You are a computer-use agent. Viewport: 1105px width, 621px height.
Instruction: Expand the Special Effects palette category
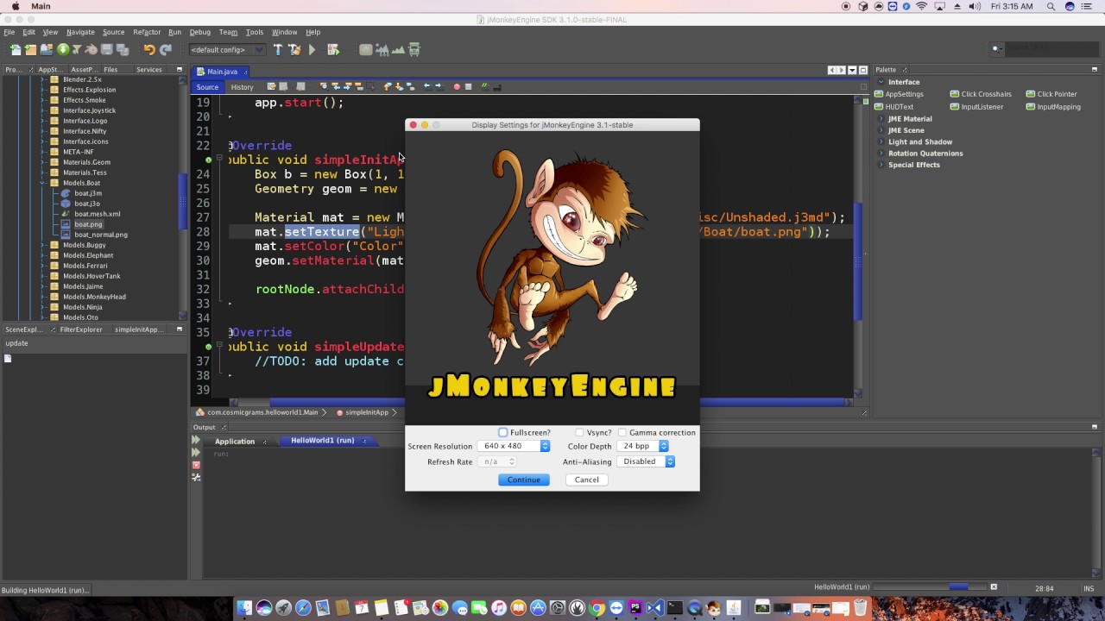pos(880,165)
